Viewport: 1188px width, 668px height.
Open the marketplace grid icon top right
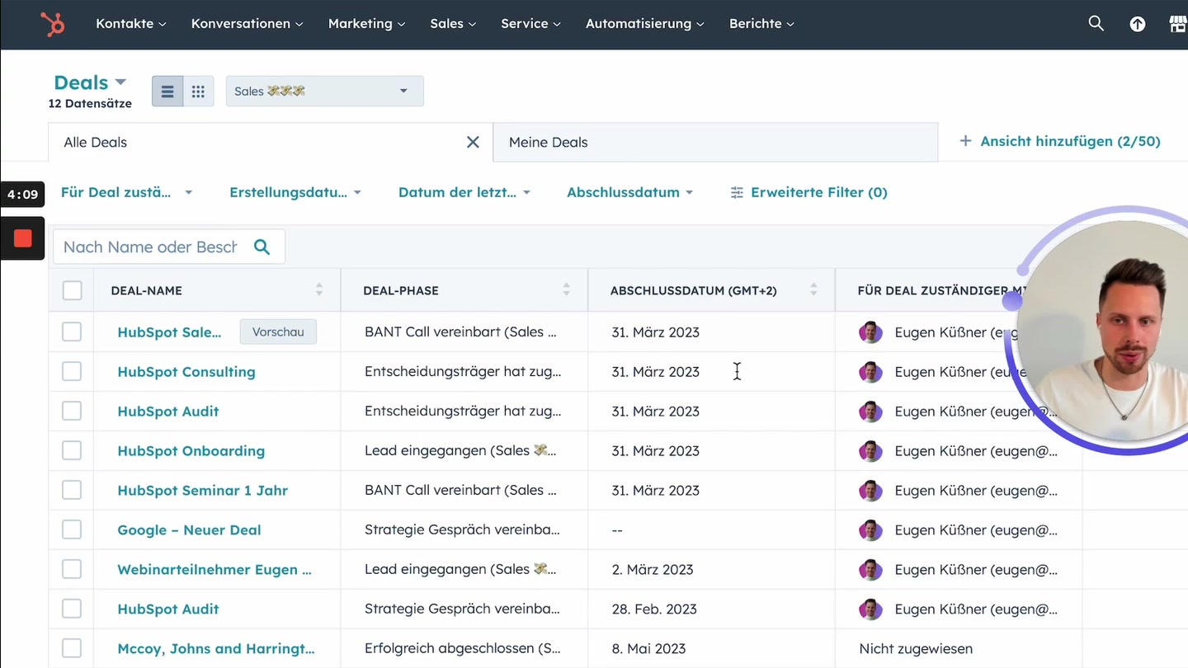click(1178, 24)
